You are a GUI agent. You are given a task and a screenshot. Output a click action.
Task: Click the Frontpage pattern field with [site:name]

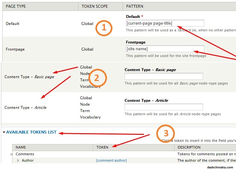(x=165, y=49)
